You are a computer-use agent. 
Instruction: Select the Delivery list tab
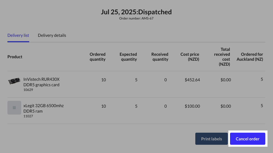point(18,35)
